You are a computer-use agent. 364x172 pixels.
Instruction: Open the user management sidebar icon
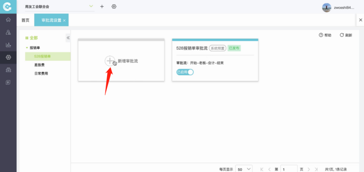tap(9, 32)
